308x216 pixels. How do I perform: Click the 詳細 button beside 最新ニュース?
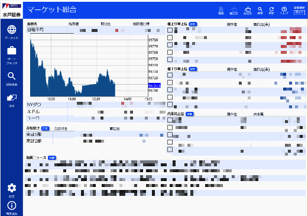(52, 158)
